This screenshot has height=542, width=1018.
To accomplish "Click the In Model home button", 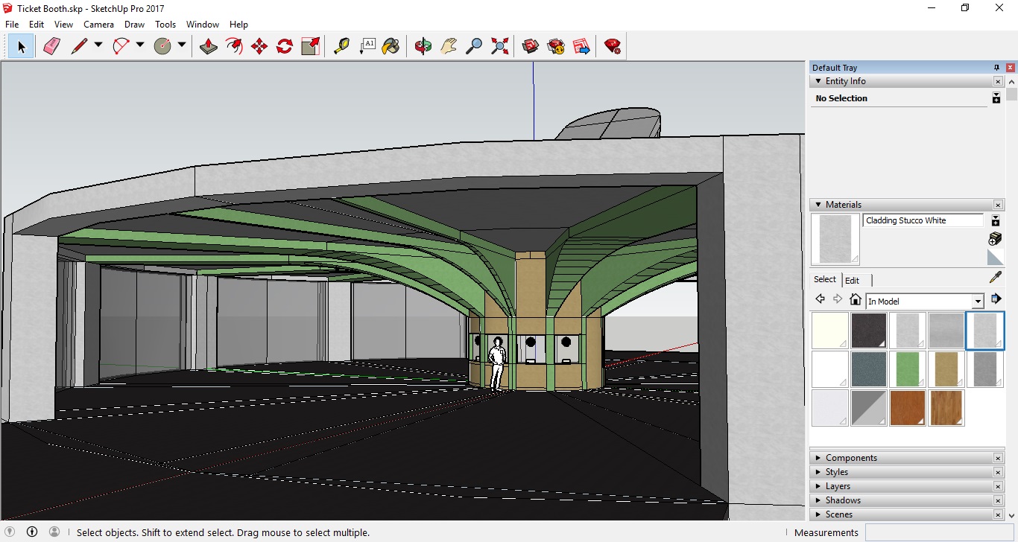I will 856,300.
